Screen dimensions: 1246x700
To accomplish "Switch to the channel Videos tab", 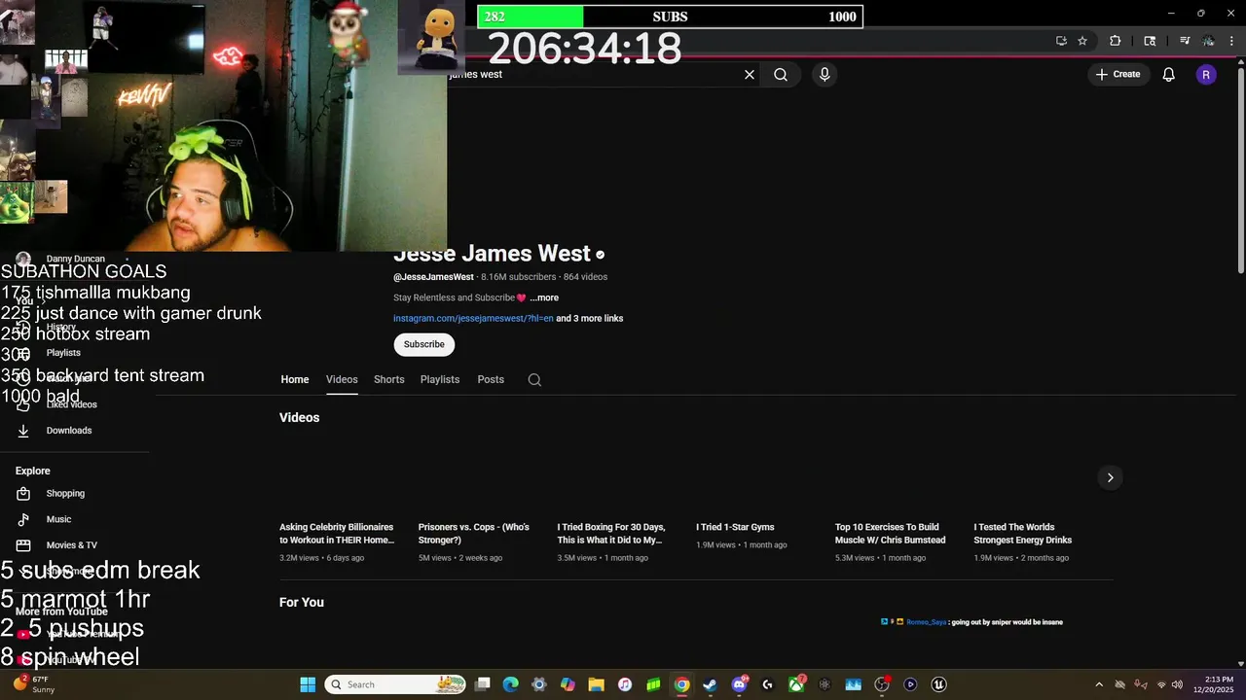I will point(342,379).
